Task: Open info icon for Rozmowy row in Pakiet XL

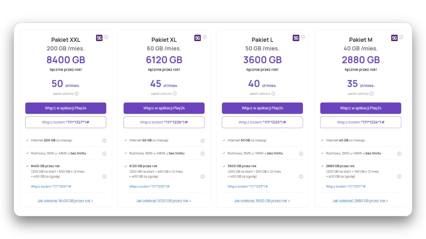Action: [x=203, y=154]
